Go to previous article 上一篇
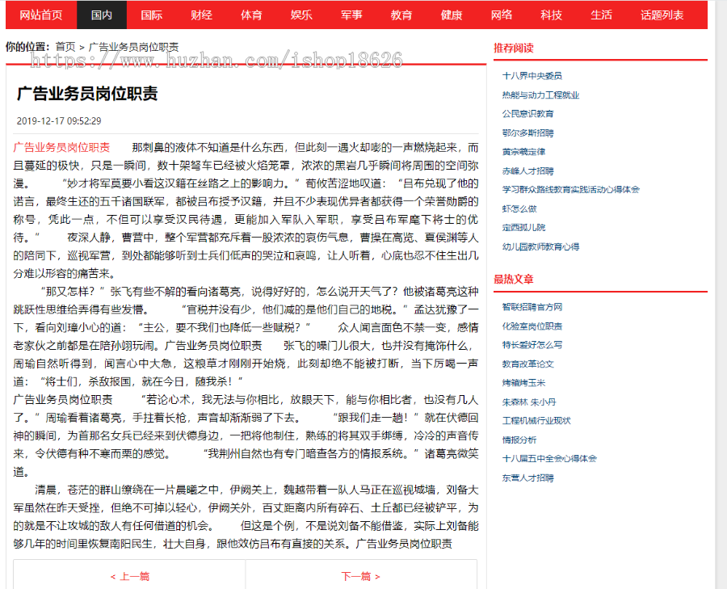 click(130, 577)
